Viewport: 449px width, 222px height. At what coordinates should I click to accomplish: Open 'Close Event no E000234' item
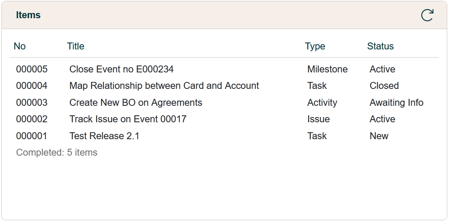(121, 69)
